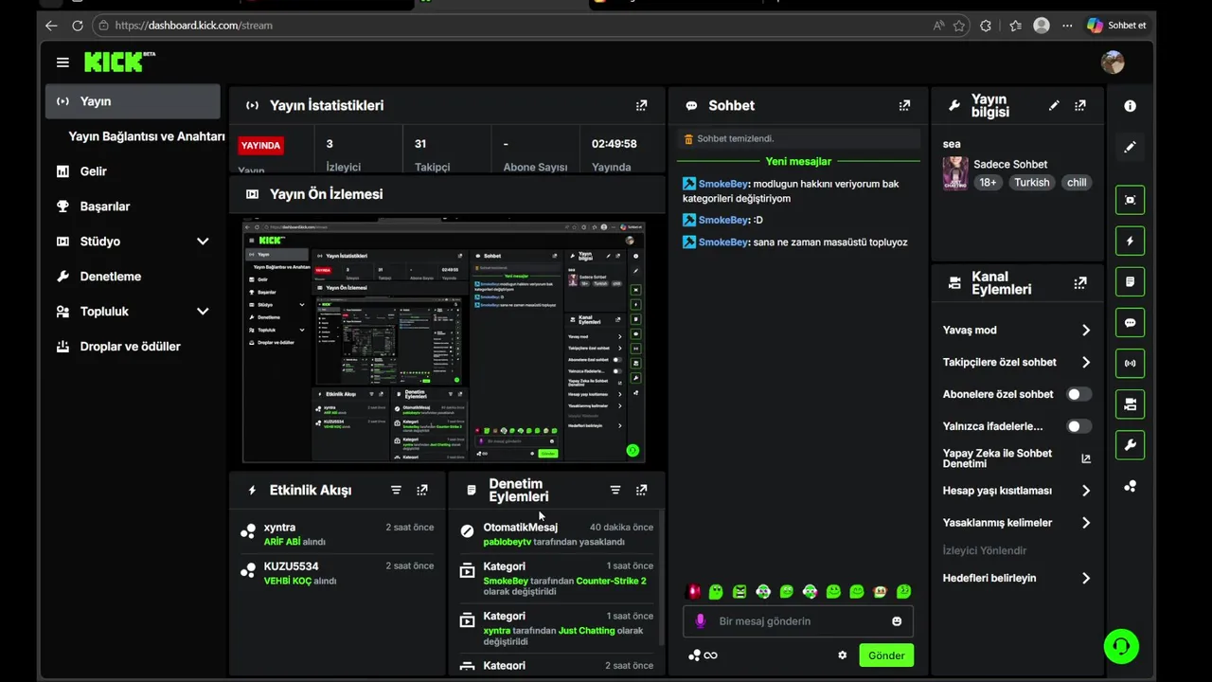Open Hedefleri belirleyin arrow
The height and width of the screenshot is (682, 1212).
pyautogui.click(x=1086, y=579)
